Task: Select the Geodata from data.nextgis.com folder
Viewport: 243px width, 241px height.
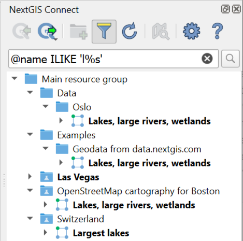Action: pos(137,149)
